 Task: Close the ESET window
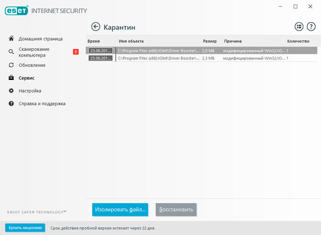pyautogui.click(x=311, y=6)
